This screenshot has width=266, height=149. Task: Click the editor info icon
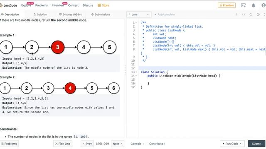coord(236,14)
